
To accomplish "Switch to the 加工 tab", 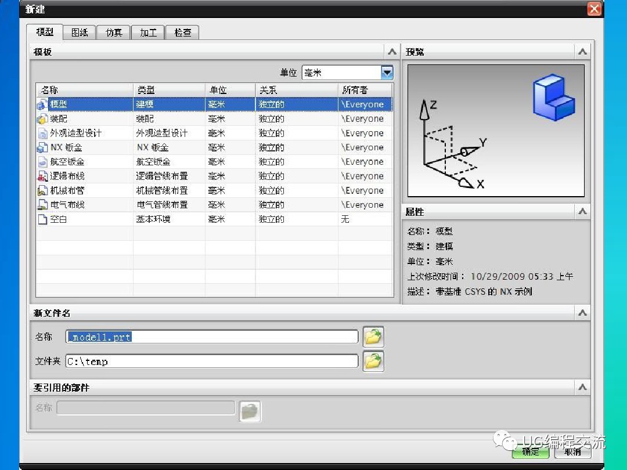I will pyautogui.click(x=147, y=32).
